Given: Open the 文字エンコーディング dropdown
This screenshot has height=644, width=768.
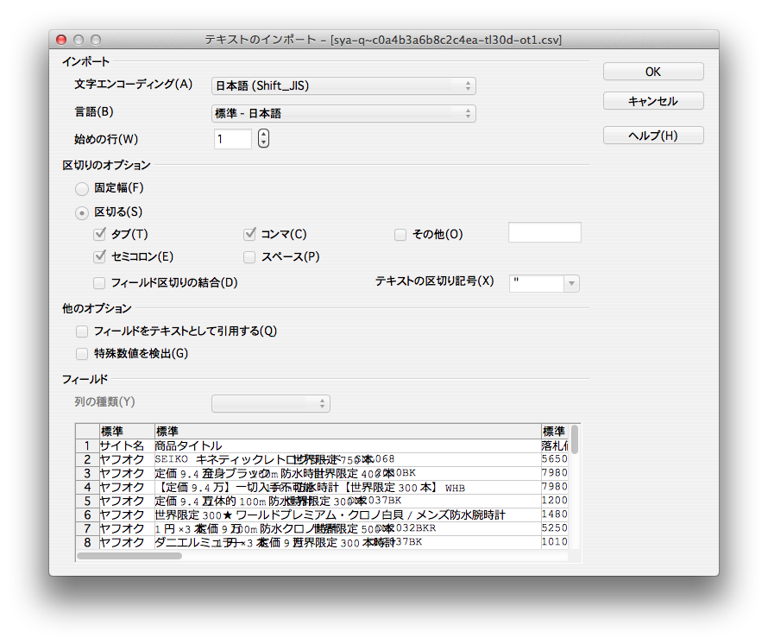Looking at the screenshot, I should (x=343, y=85).
